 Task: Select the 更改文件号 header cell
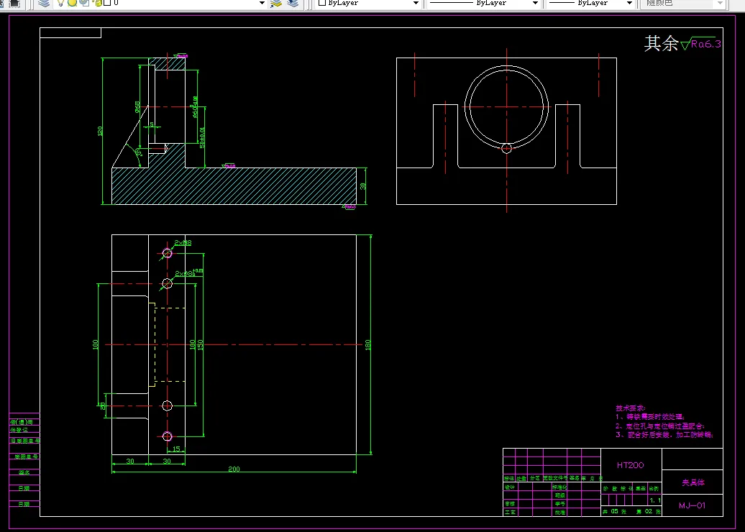tap(555, 478)
